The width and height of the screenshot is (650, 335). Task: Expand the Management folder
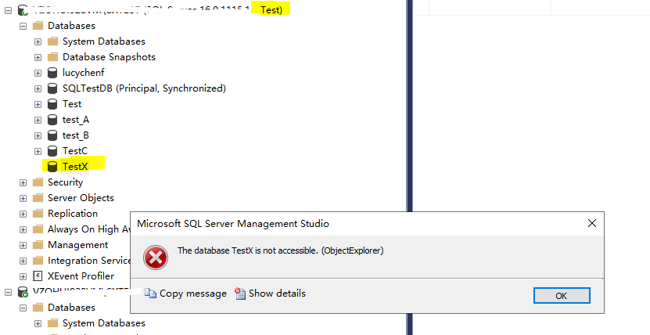pyautogui.click(x=23, y=246)
